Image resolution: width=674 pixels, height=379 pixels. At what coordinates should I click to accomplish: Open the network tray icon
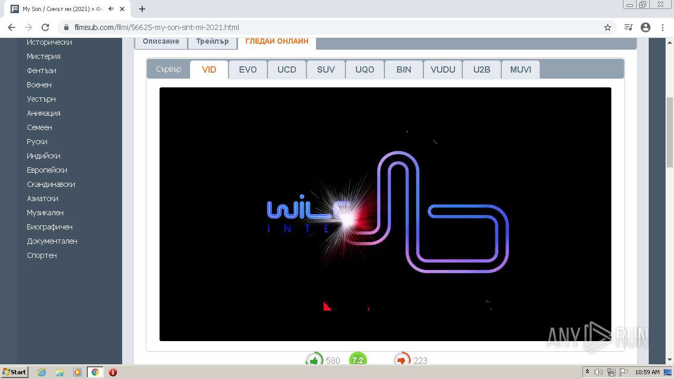click(611, 372)
